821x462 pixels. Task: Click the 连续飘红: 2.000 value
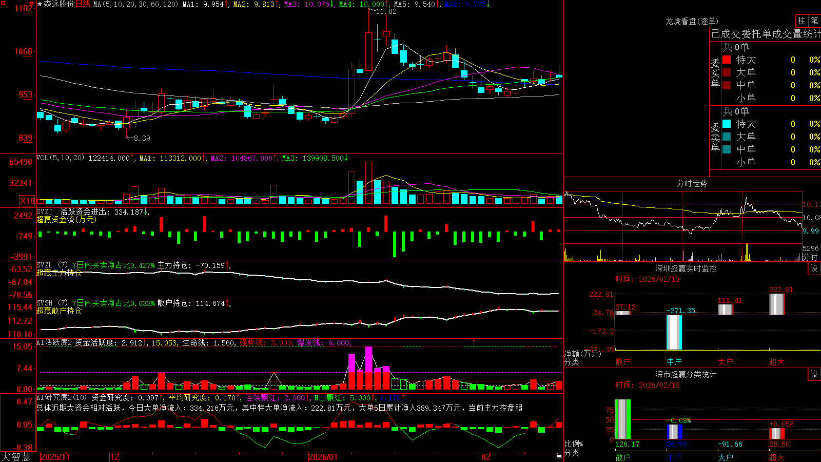[x=276, y=397]
